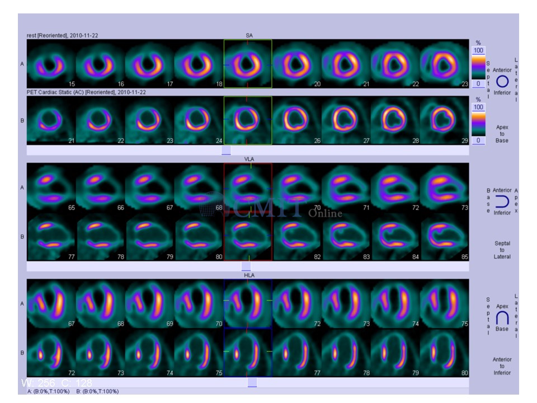Click the 'VLA' view heading

[249, 159]
